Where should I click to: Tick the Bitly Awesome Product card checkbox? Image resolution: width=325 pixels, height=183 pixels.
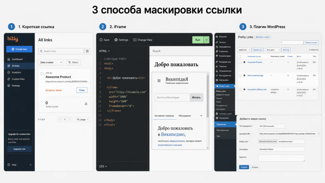coord(42,73)
